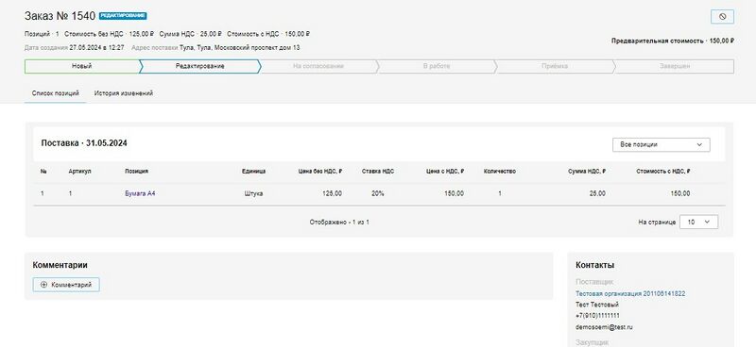The width and height of the screenshot is (756, 347).
Task: Click the Цена с НДС column header
Action: [x=445, y=172]
